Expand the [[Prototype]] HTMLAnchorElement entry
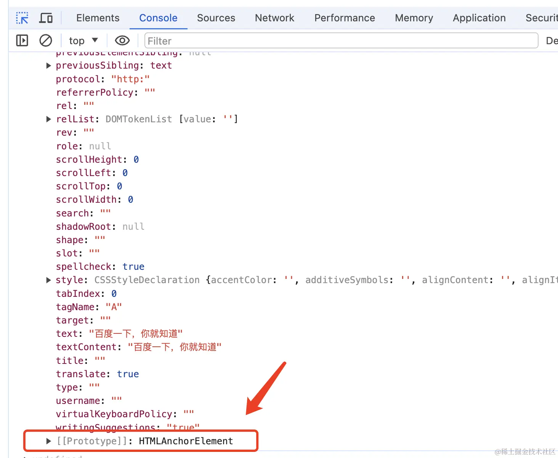Viewport: 558px width, 458px height. (x=48, y=441)
